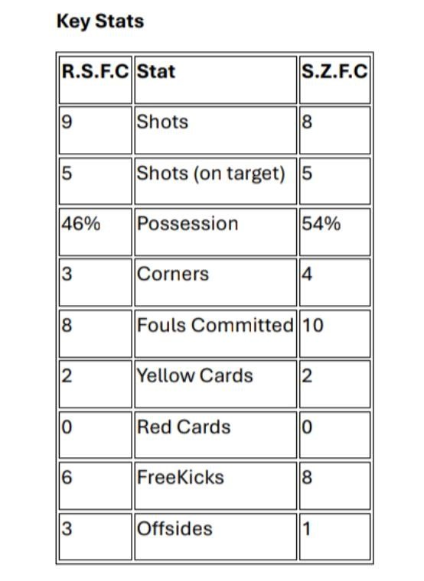Click the Key Stats heading
The image size is (424, 581).
point(99,21)
